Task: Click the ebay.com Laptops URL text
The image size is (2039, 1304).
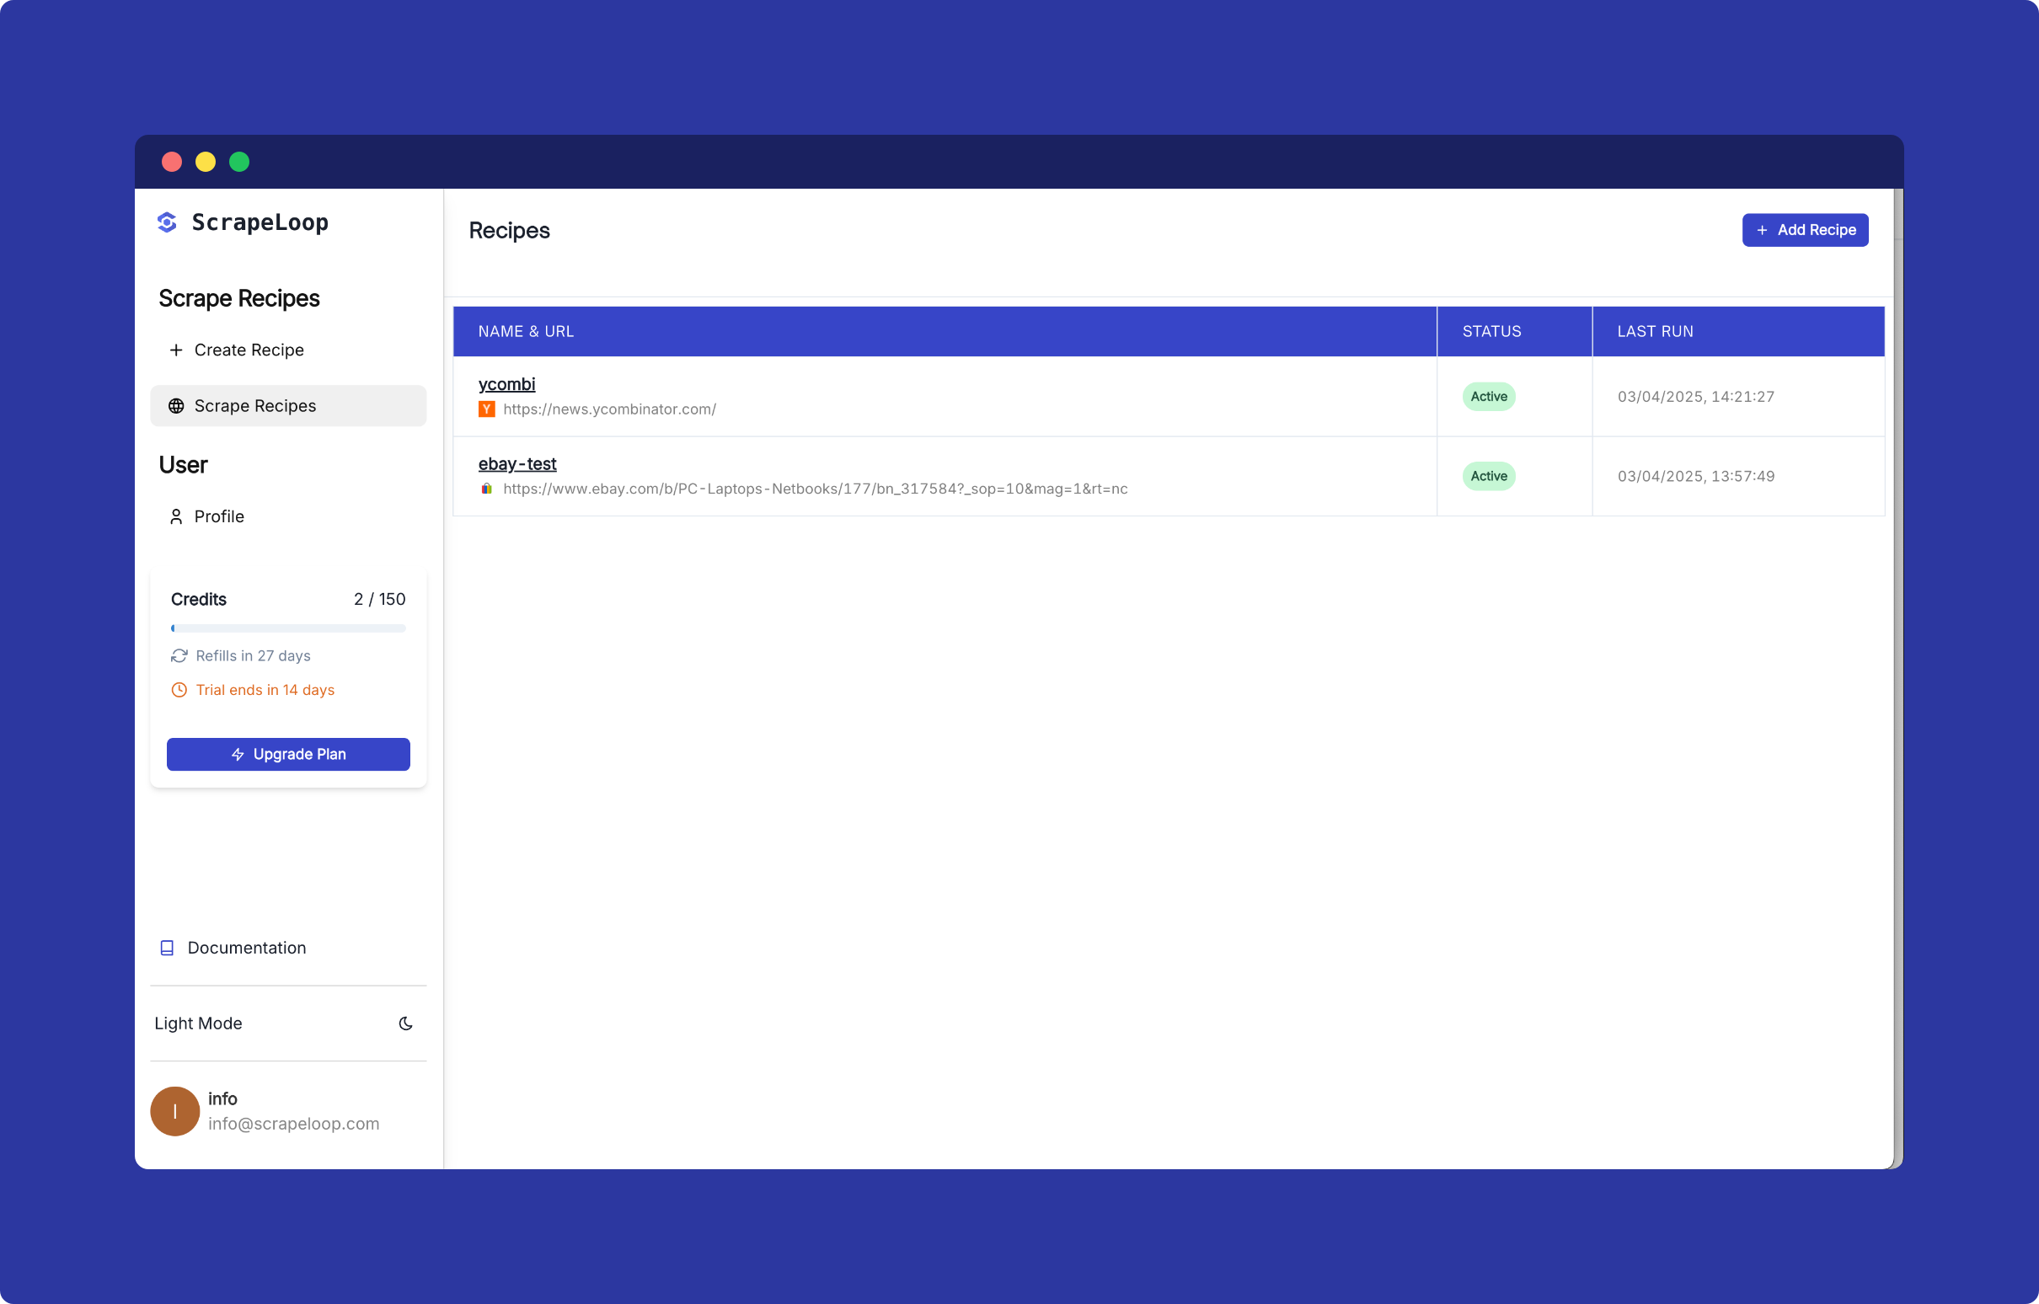Action: click(x=815, y=489)
